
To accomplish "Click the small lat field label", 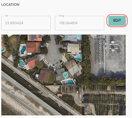I will point(7,16).
